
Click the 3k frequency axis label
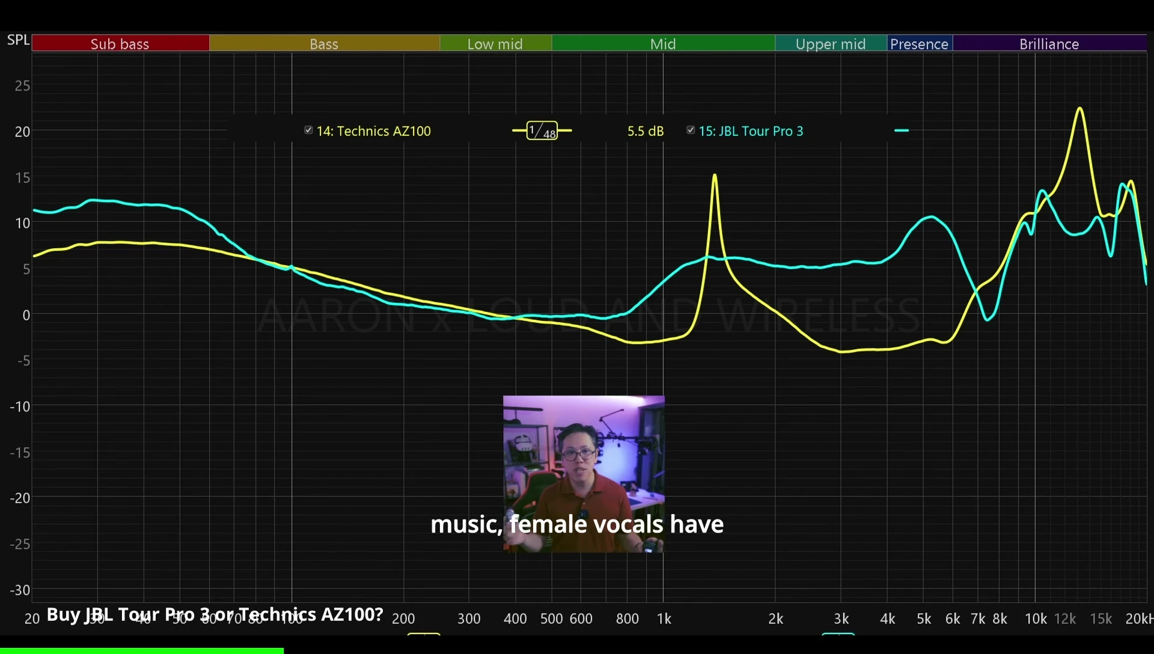tap(841, 619)
